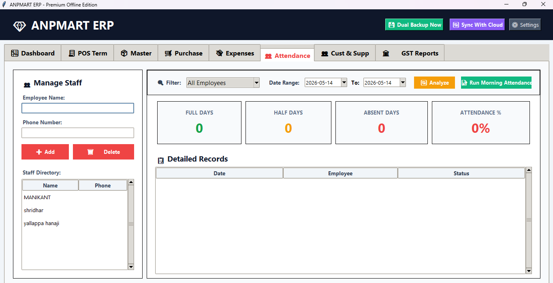Click Run Morning Attendance button

point(496,83)
